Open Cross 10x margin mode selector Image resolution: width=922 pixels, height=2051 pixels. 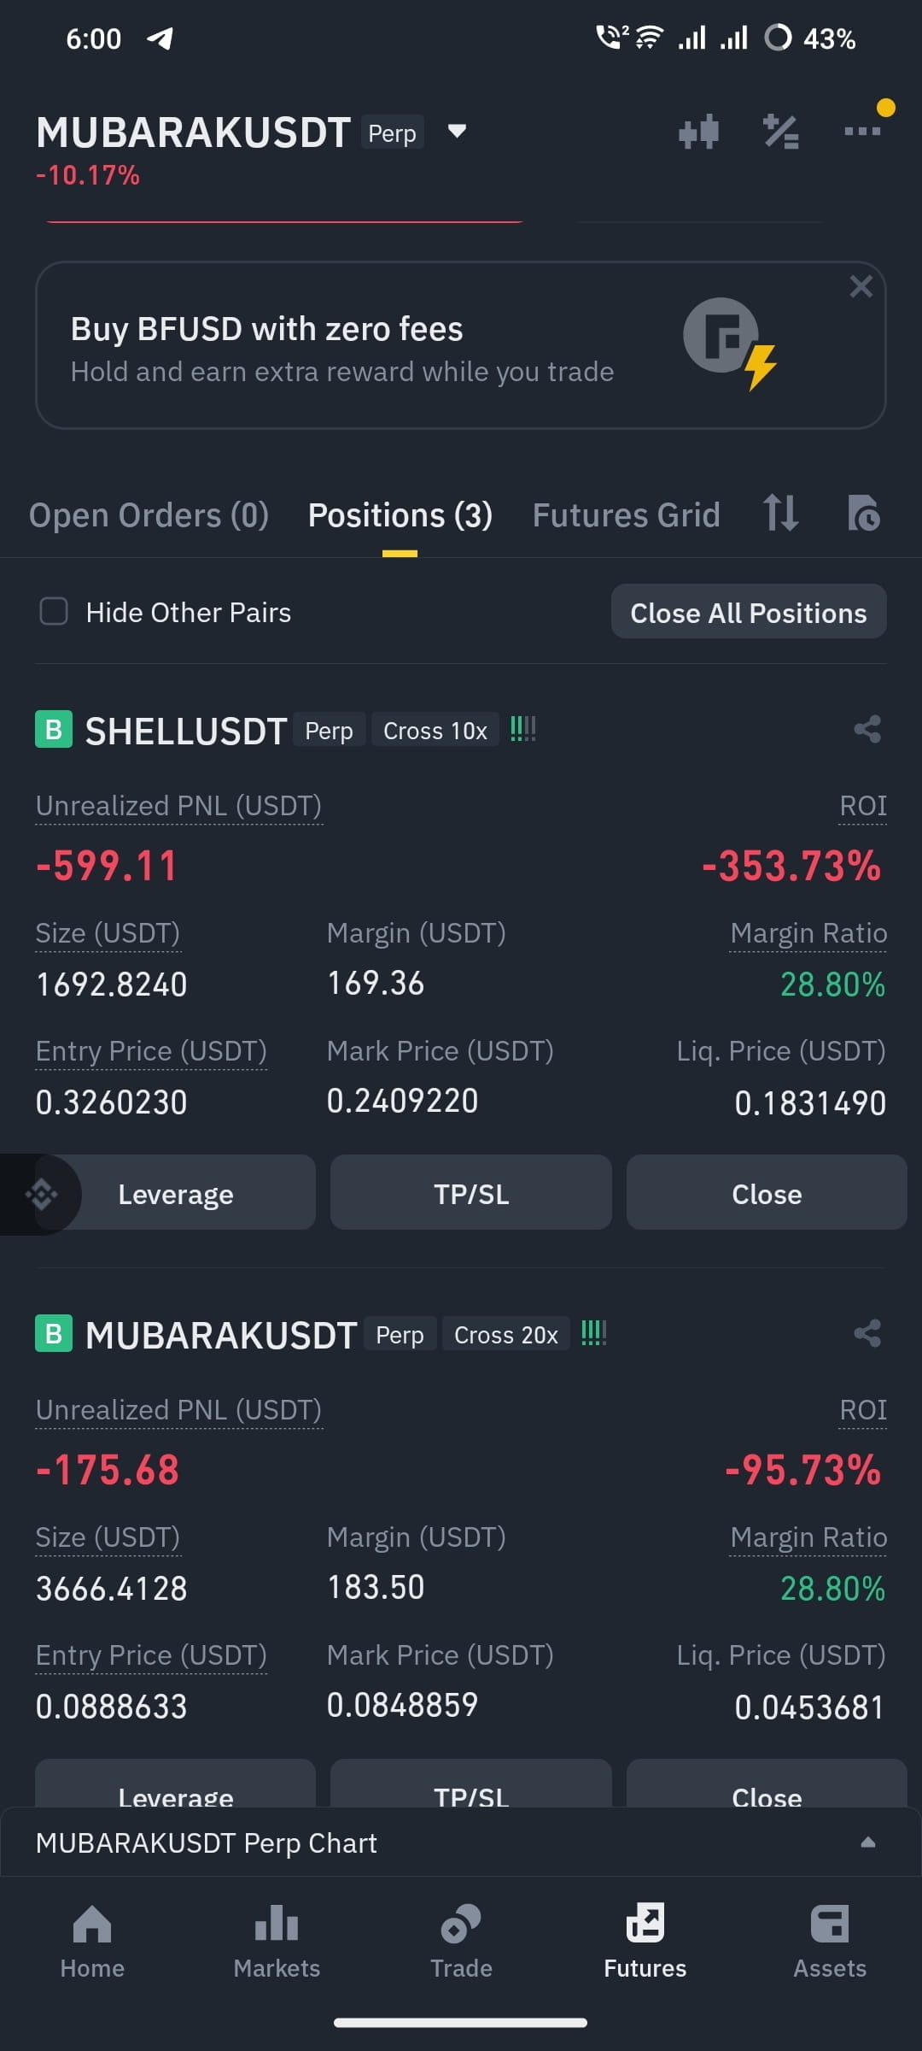pyautogui.click(x=435, y=731)
